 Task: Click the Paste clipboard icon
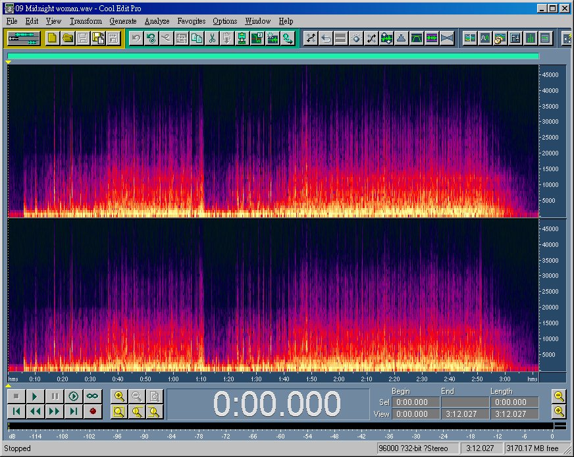click(227, 38)
